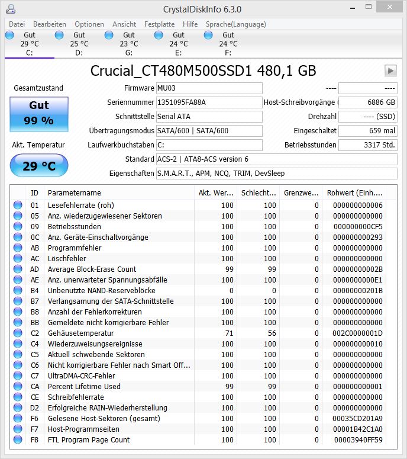Click status orb for Wiederzuweisungsereignisse row
Image resolution: width=407 pixels, height=459 pixels.
click(18, 344)
